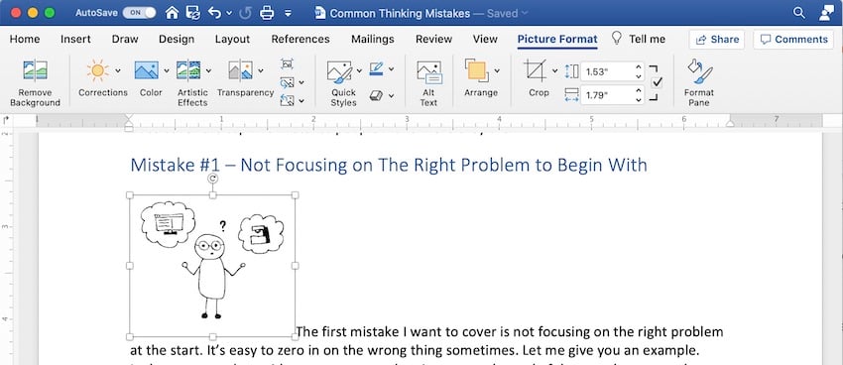The image size is (843, 365).
Task: Click the Color picture icon
Action: pos(146,70)
